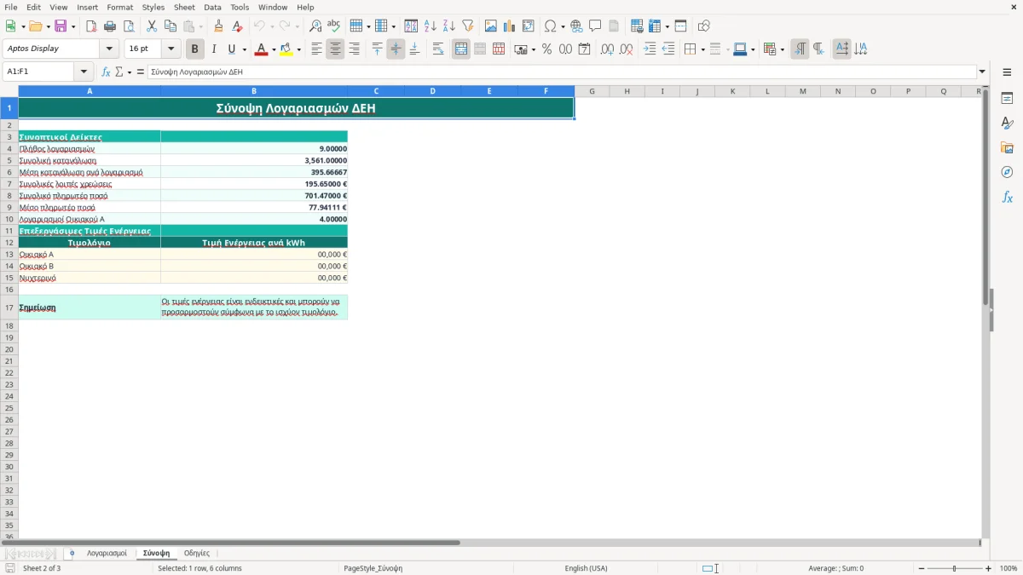Apply the yellow background color swatch
This screenshot has width=1023, height=575.
[x=286, y=49]
